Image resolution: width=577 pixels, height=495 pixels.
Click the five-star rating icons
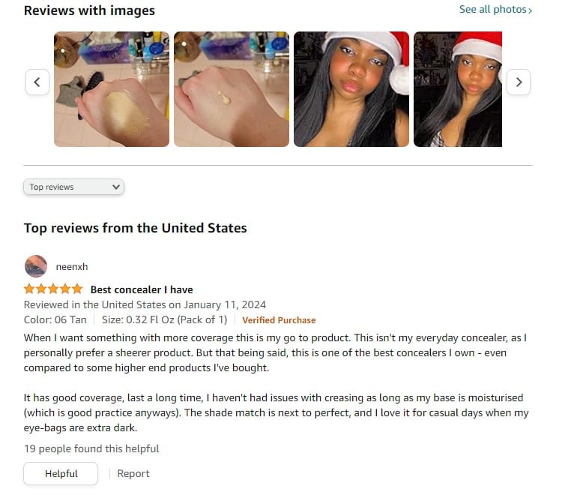(x=53, y=289)
